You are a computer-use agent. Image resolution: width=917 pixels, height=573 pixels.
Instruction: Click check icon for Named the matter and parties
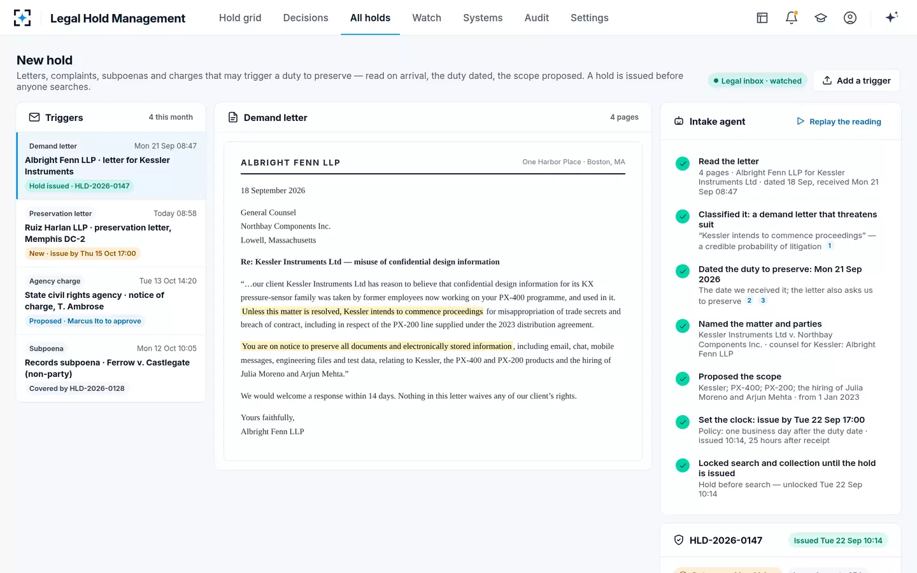click(683, 326)
